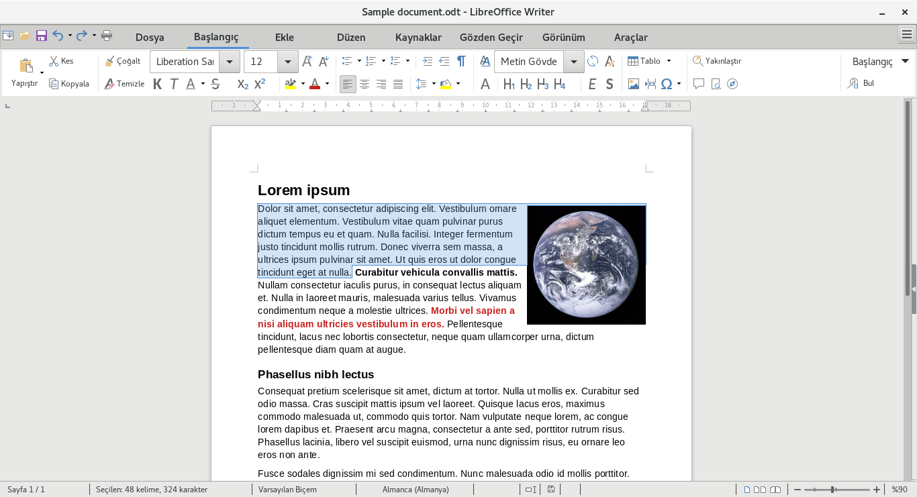Toggle bold formatting with the K button
Screen dimensions: 917x497
pyautogui.click(x=157, y=84)
